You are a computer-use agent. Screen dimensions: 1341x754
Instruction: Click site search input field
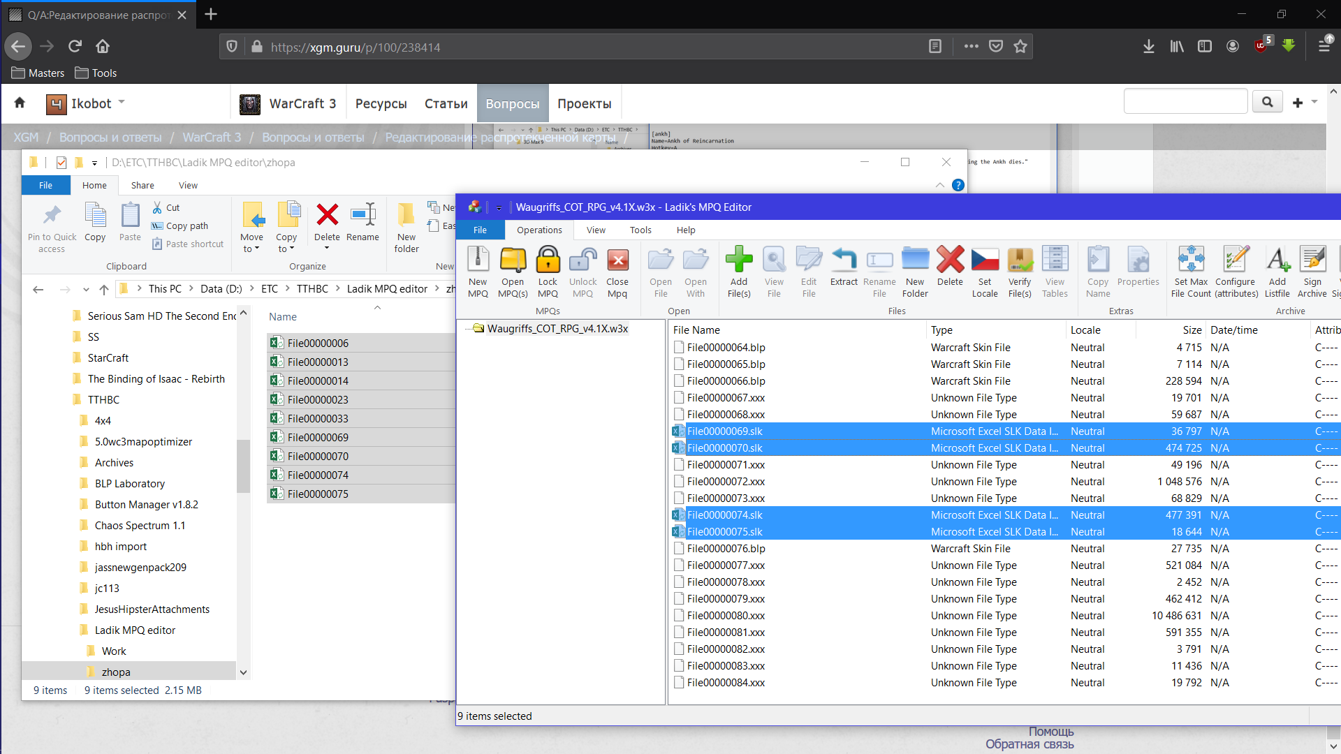pyautogui.click(x=1185, y=103)
